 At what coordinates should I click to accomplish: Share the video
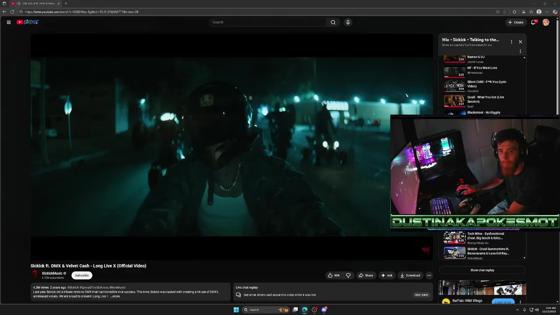366,275
